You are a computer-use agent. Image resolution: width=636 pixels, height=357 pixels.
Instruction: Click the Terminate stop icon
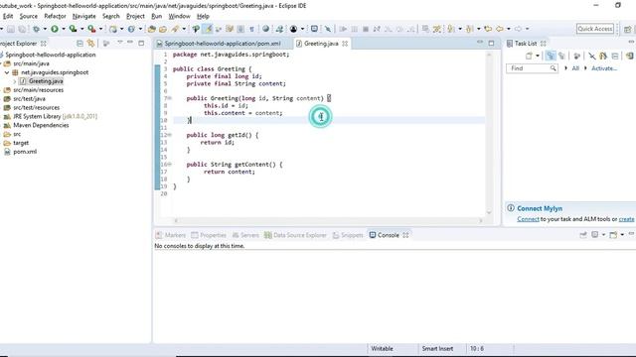(366, 29)
